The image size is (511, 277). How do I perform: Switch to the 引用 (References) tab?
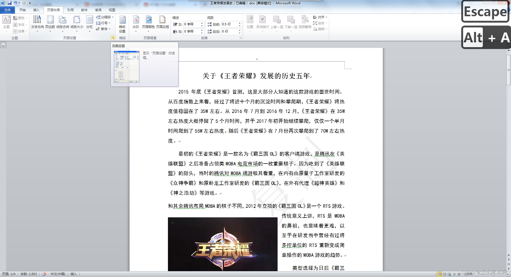pos(71,10)
